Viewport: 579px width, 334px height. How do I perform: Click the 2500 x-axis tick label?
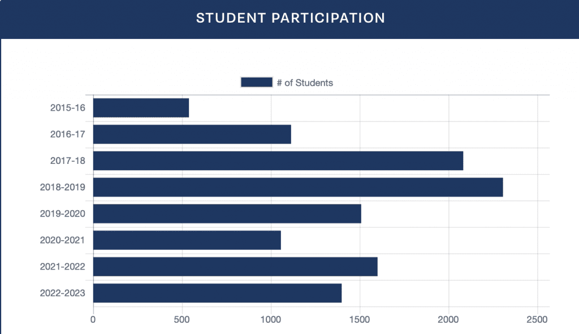(x=537, y=320)
